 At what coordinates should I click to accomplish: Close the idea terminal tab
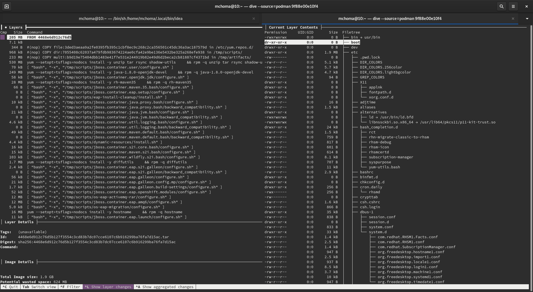(x=253, y=19)
